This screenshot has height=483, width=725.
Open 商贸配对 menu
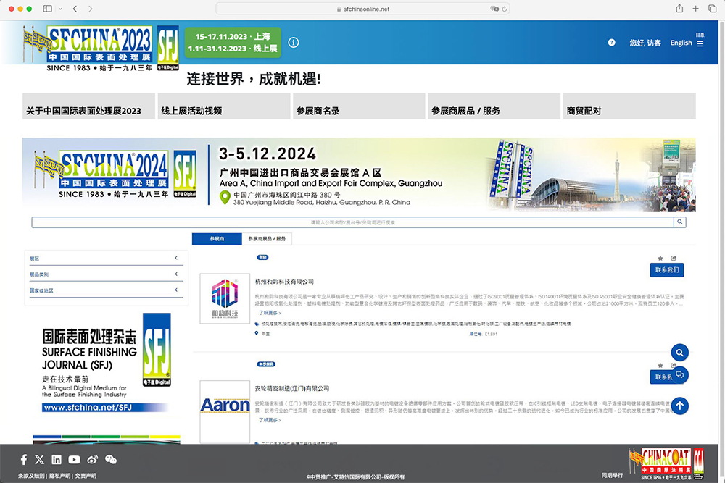pyautogui.click(x=629, y=106)
